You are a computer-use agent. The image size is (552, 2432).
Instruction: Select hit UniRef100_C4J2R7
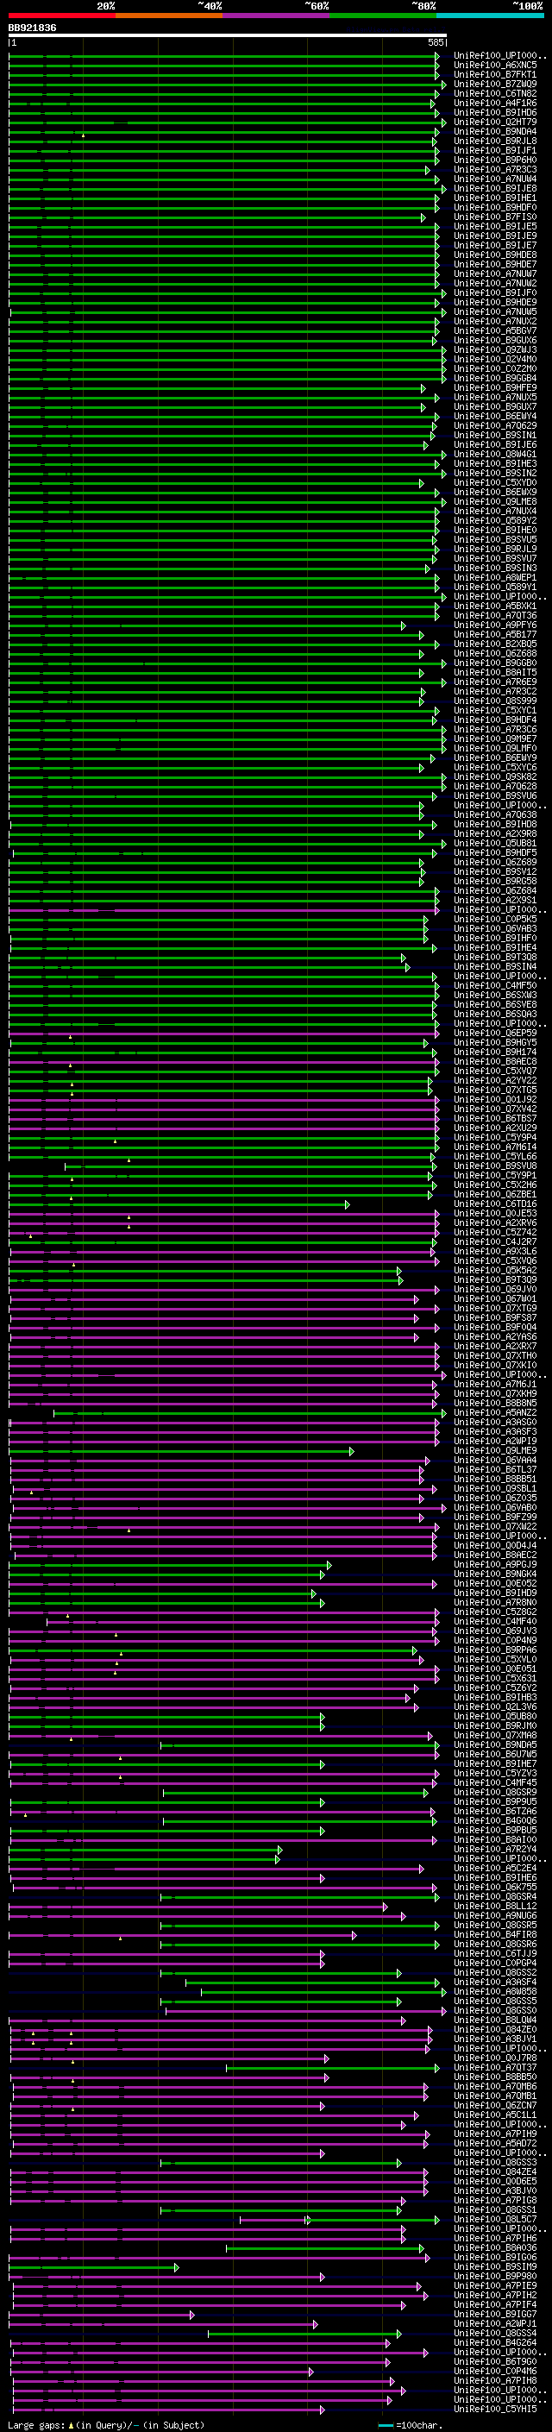495,1241
